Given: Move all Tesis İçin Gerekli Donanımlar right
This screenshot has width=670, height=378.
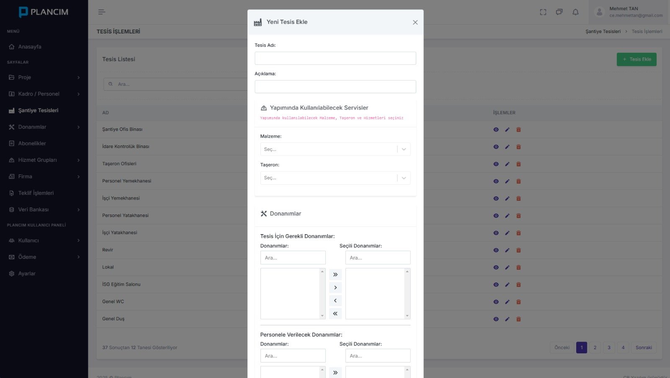Looking at the screenshot, I should [335, 275].
